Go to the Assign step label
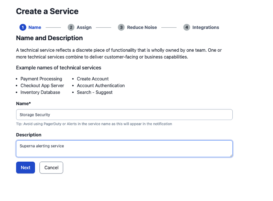 84,27
